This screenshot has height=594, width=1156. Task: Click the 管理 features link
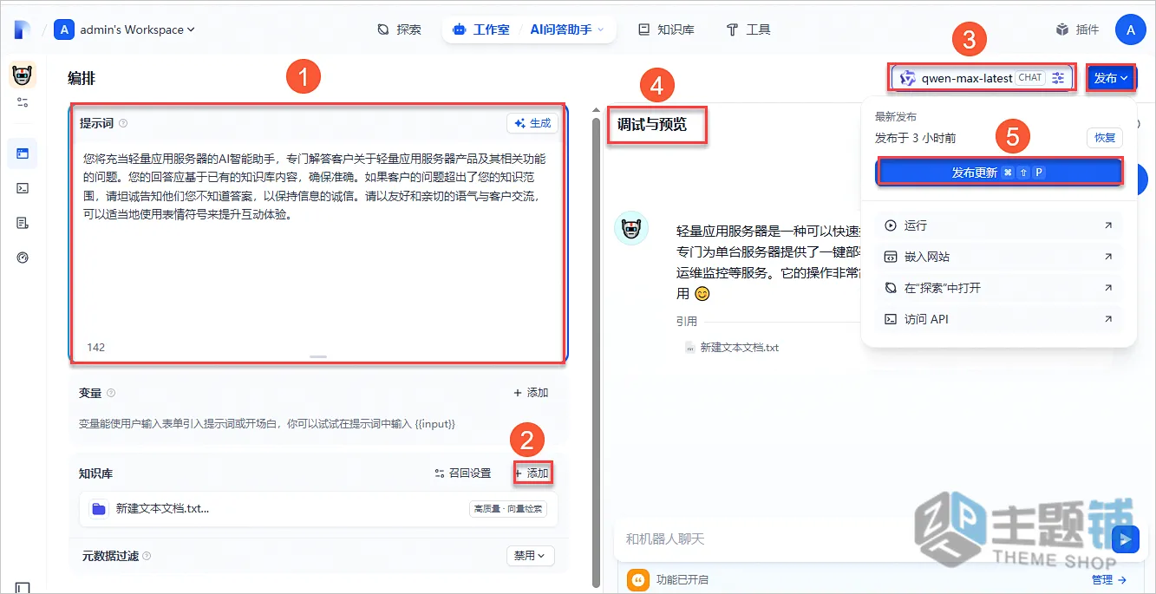coord(1108,580)
